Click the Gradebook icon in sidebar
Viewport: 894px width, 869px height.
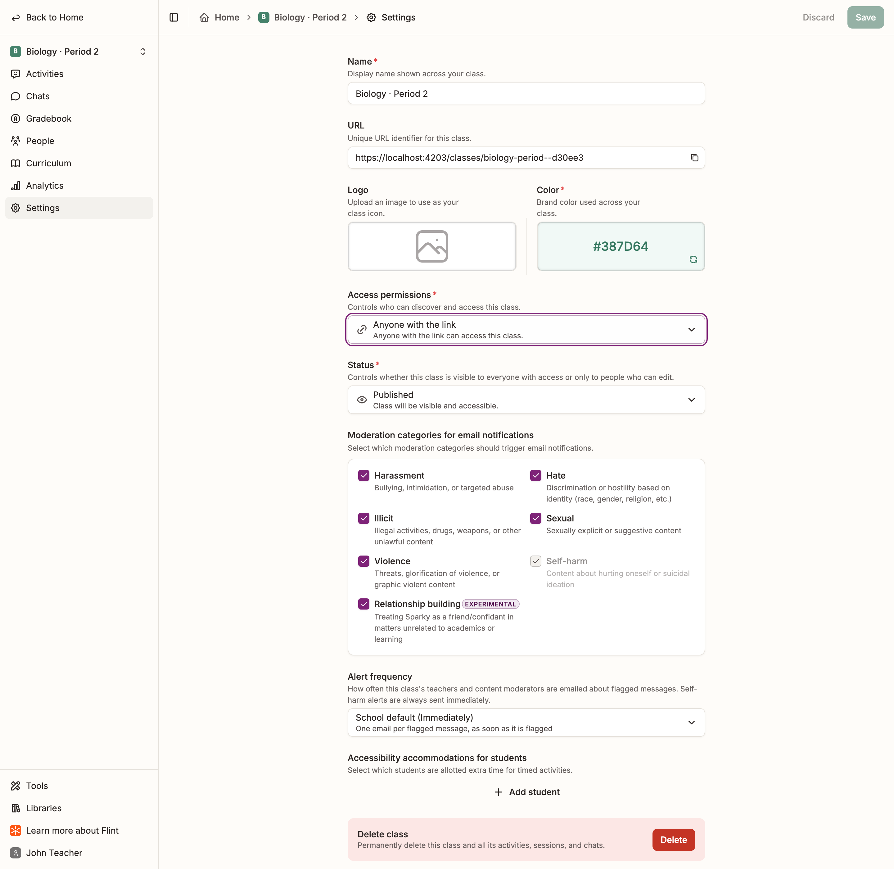16,118
